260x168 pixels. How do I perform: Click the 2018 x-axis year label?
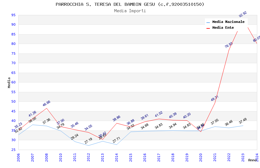point(173,157)
